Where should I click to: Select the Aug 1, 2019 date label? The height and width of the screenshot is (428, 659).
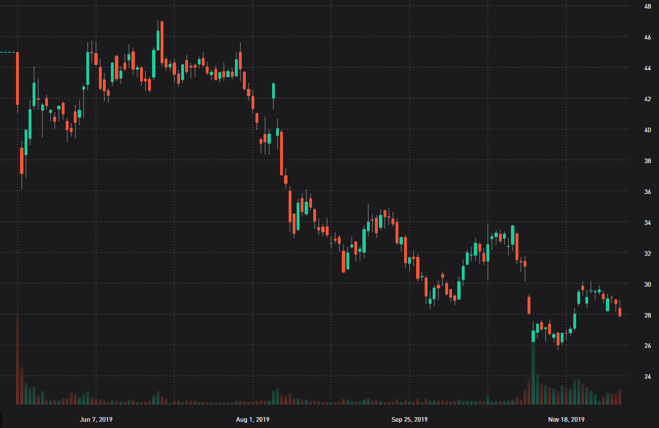[x=253, y=419]
